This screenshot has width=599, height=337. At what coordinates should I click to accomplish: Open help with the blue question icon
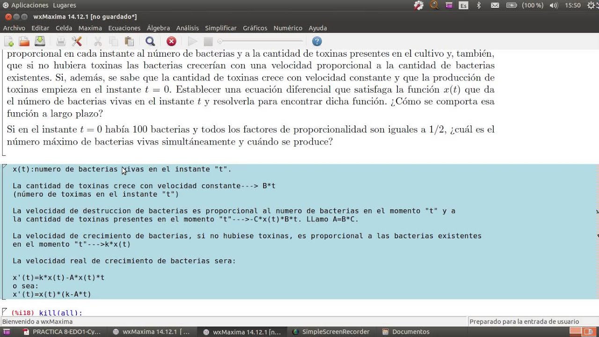[317, 41]
